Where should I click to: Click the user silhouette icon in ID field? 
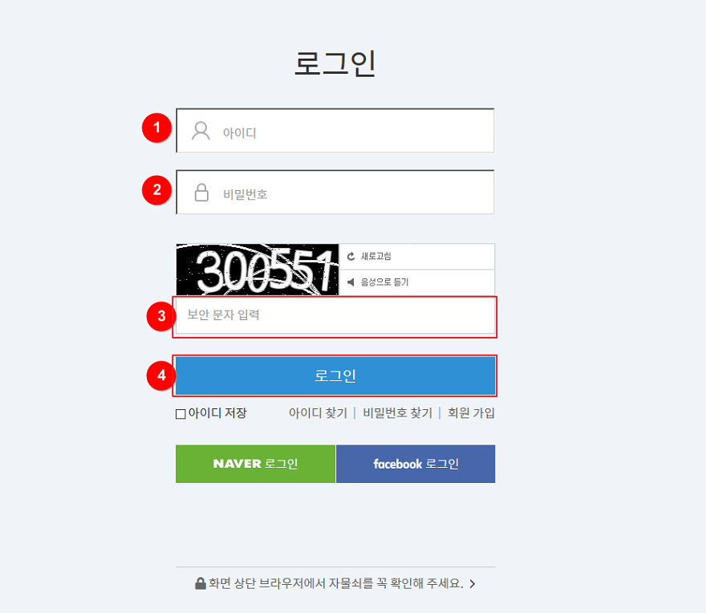[201, 131]
